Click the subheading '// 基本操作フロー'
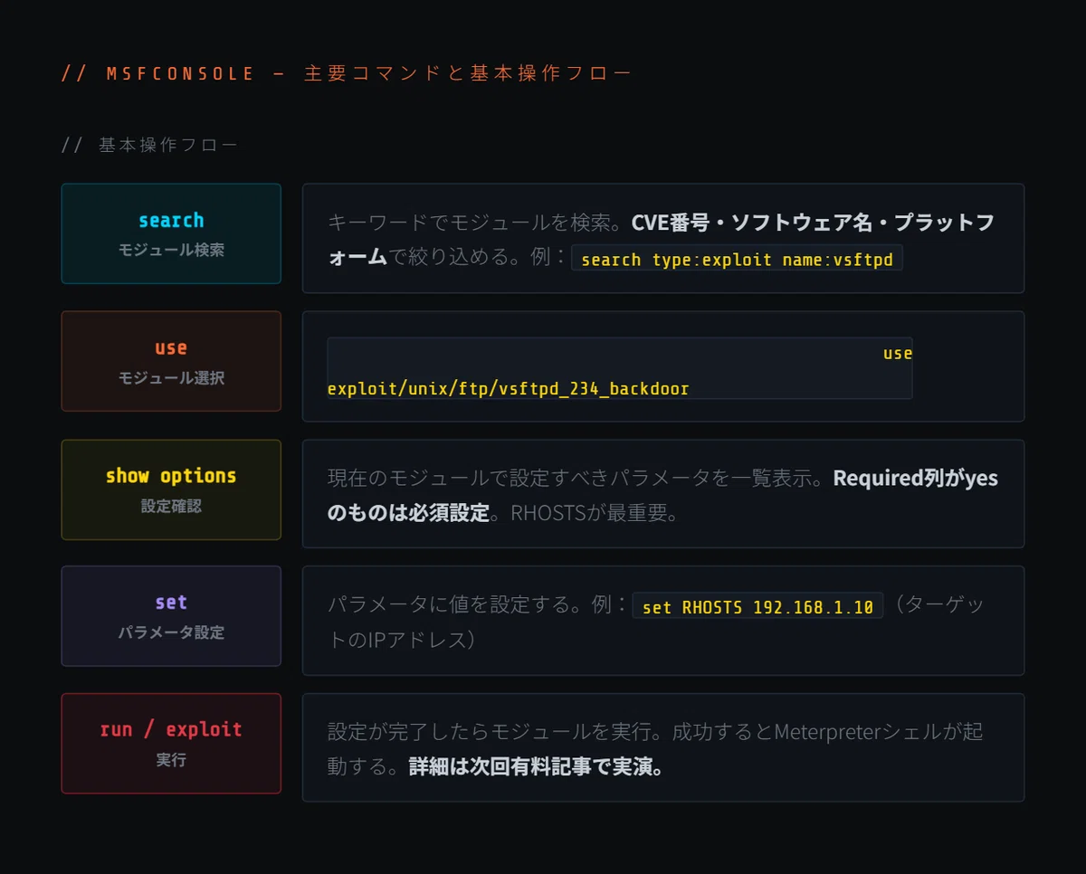Image resolution: width=1086 pixels, height=874 pixels. click(x=150, y=145)
